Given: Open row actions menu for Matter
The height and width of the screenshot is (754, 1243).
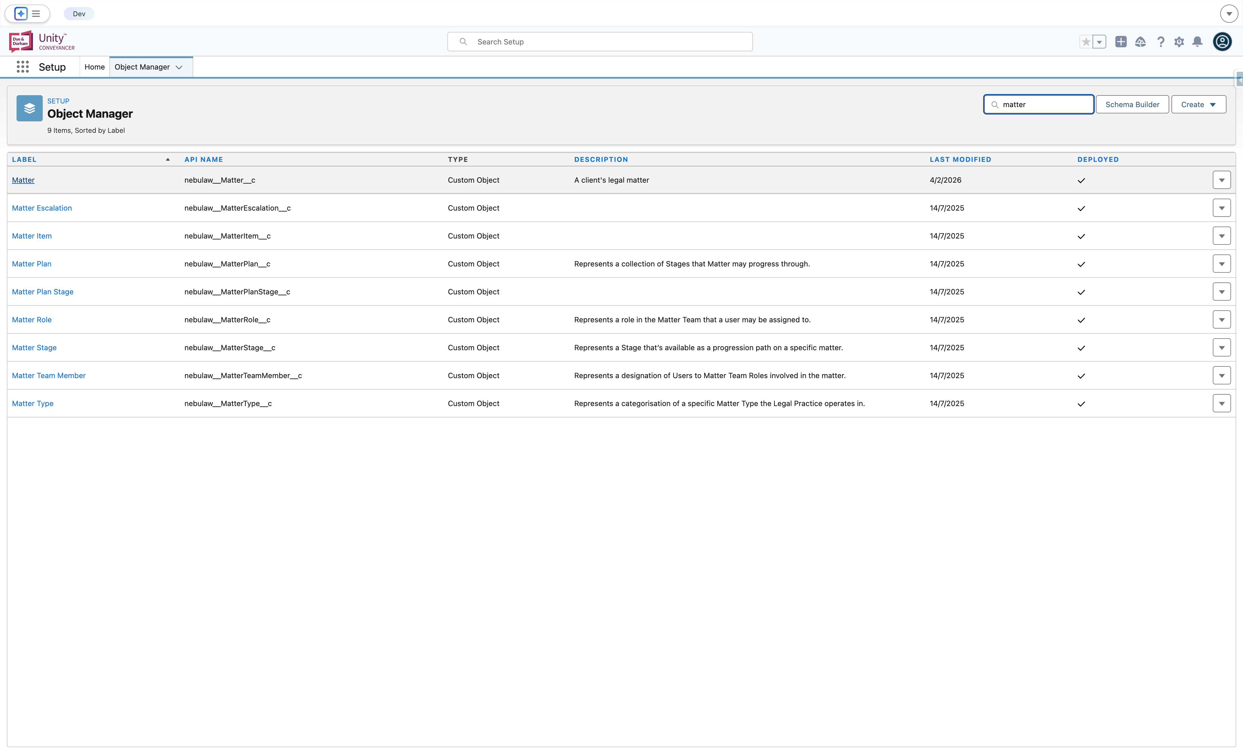Looking at the screenshot, I should [1221, 180].
